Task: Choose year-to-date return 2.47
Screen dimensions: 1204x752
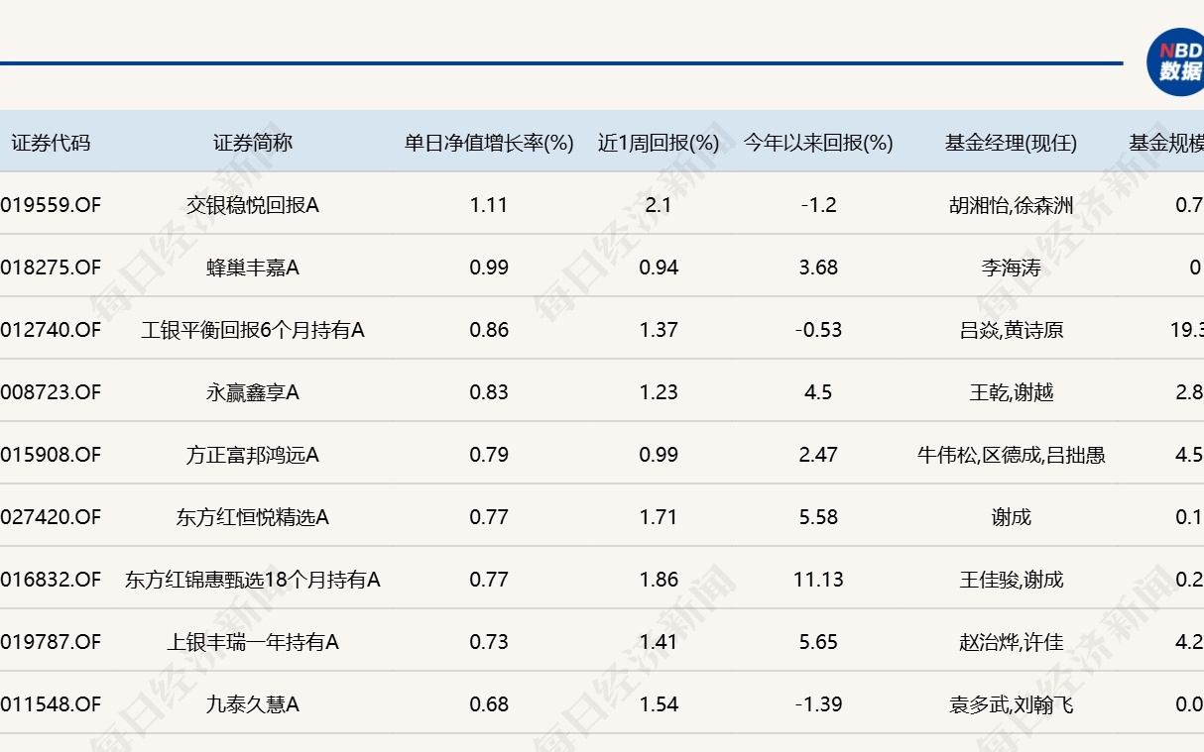Action: (x=818, y=455)
